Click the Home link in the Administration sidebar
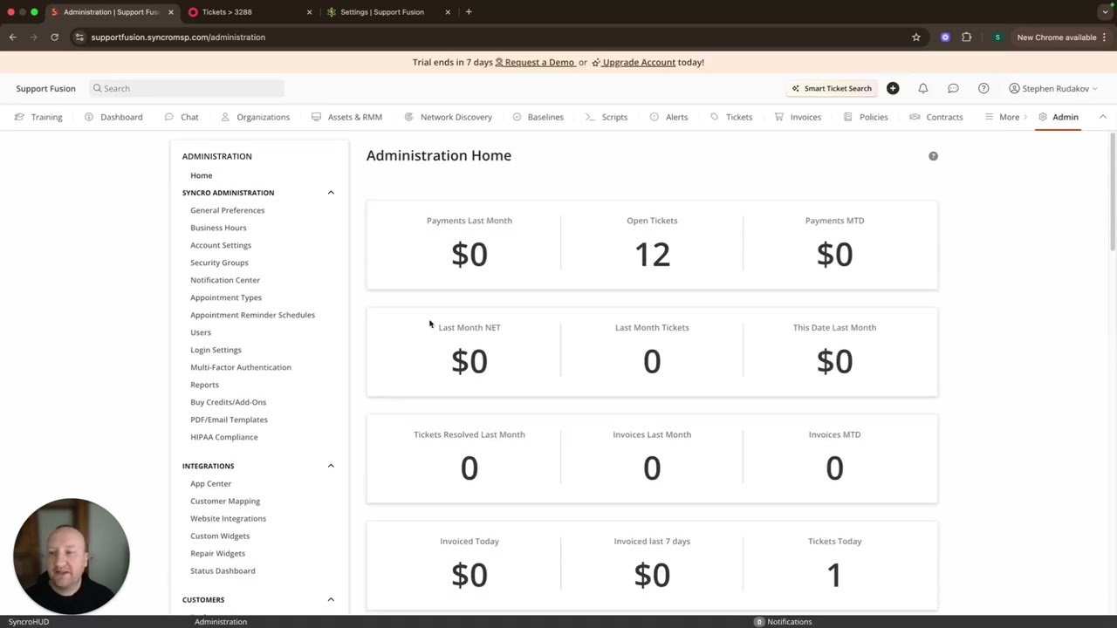The image size is (1117, 628). pos(201,175)
